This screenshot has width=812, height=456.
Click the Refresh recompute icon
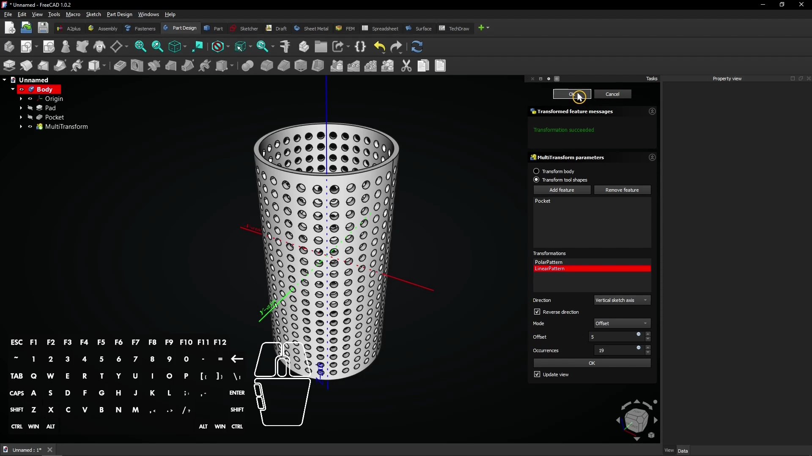pos(417,46)
